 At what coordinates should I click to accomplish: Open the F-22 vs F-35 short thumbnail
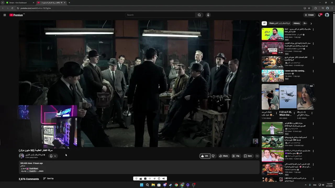(288, 96)
